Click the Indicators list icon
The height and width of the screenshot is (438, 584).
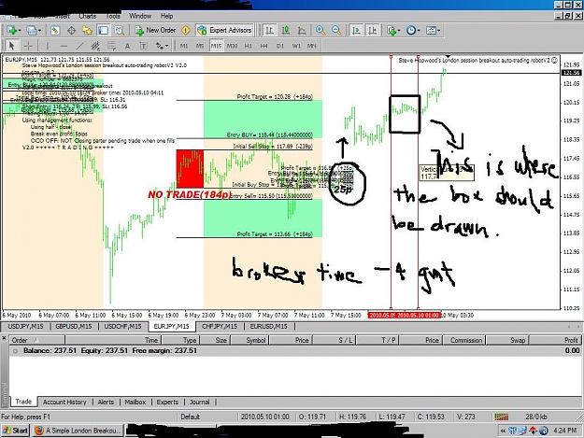pos(391,31)
